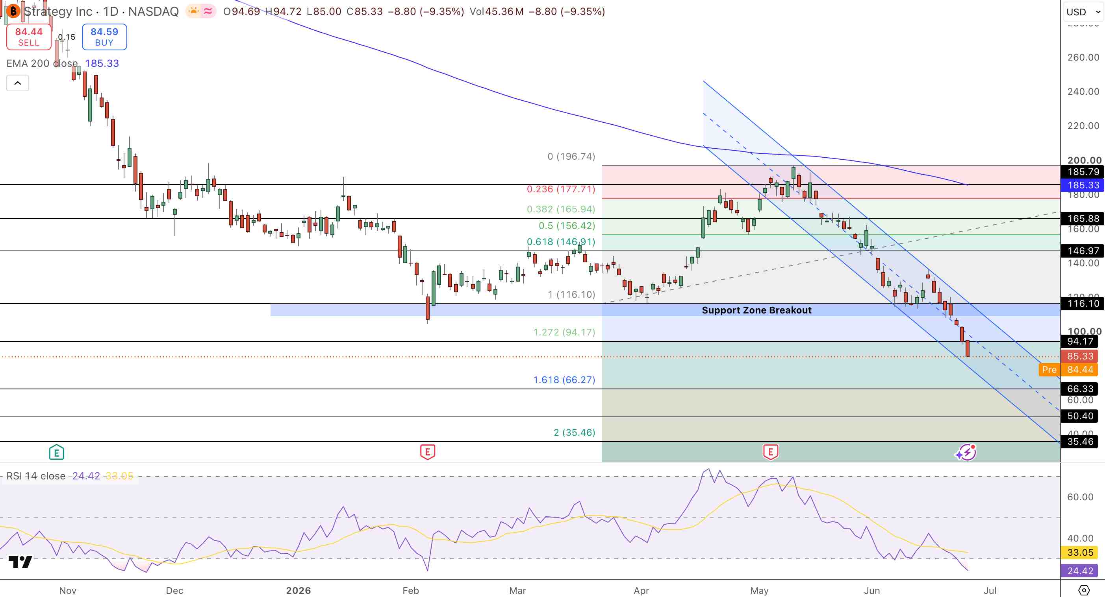This screenshot has height=597, width=1105.
Task: Click the 185.79 horizontal line price tag
Action: (1083, 172)
